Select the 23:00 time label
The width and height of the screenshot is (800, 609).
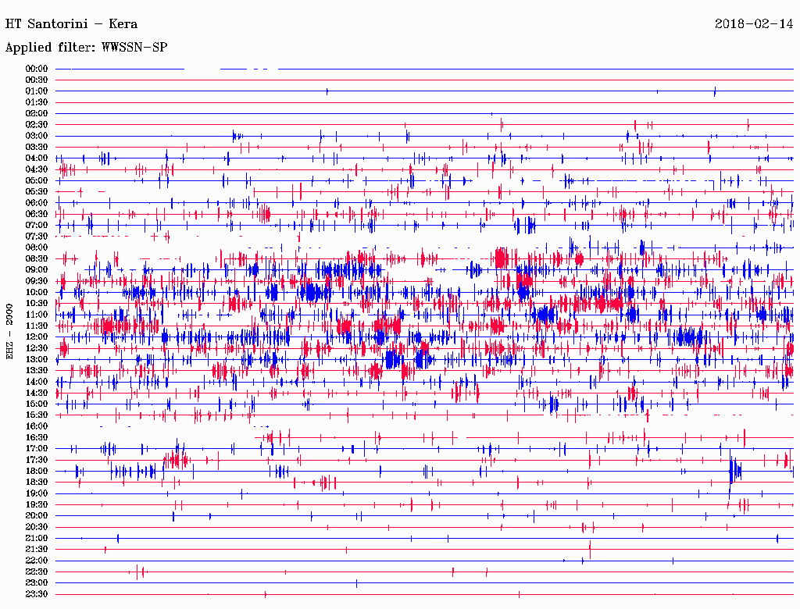(x=37, y=583)
